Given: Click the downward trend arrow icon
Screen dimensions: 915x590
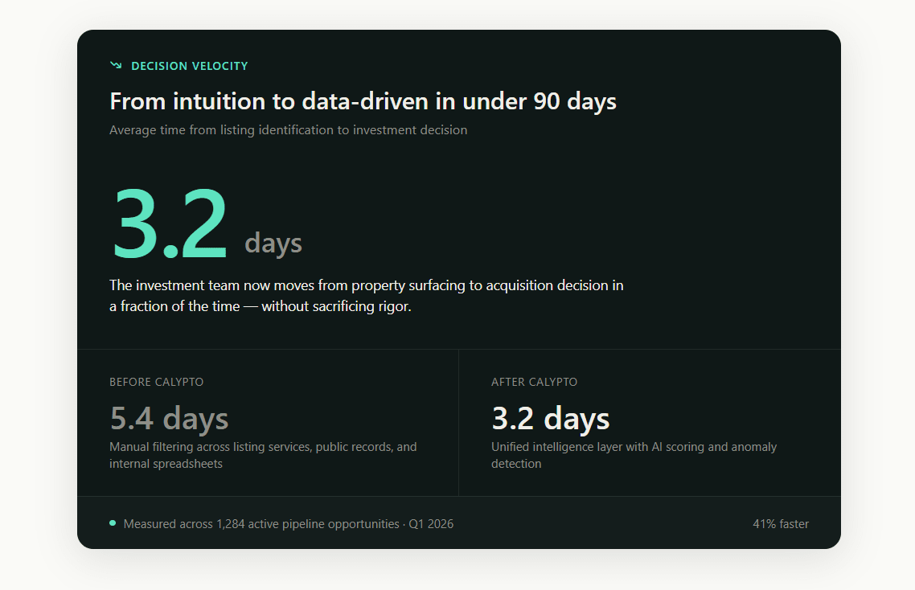Looking at the screenshot, I should [116, 65].
